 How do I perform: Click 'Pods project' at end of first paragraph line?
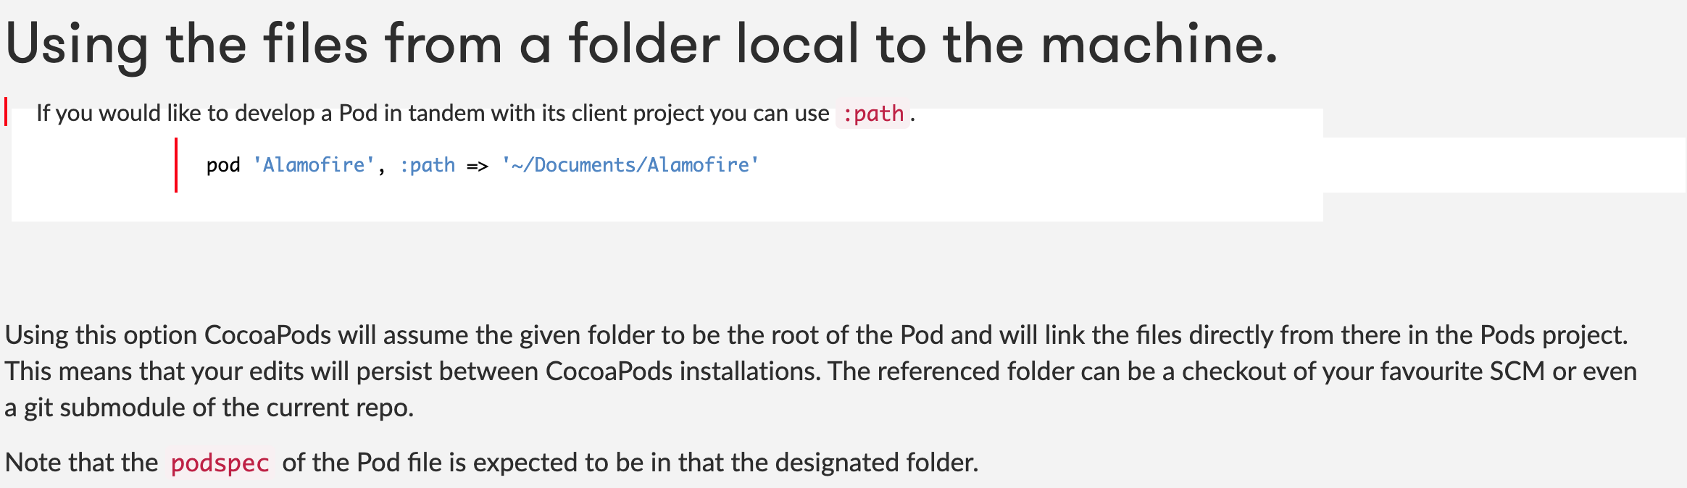tap(1552, 335)
